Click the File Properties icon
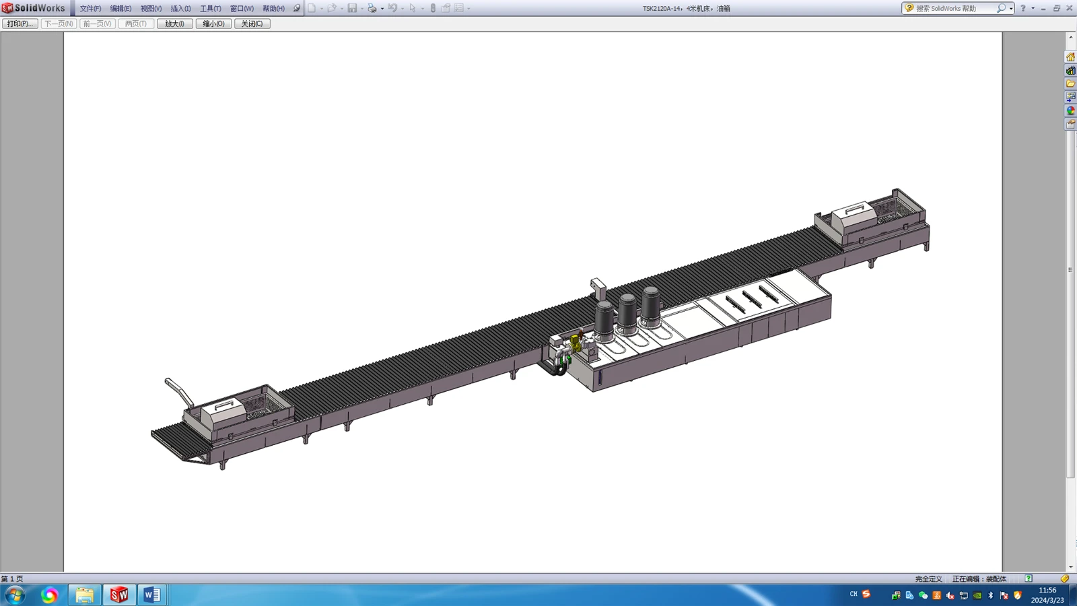1077x606 pixels. pos(446,8)
